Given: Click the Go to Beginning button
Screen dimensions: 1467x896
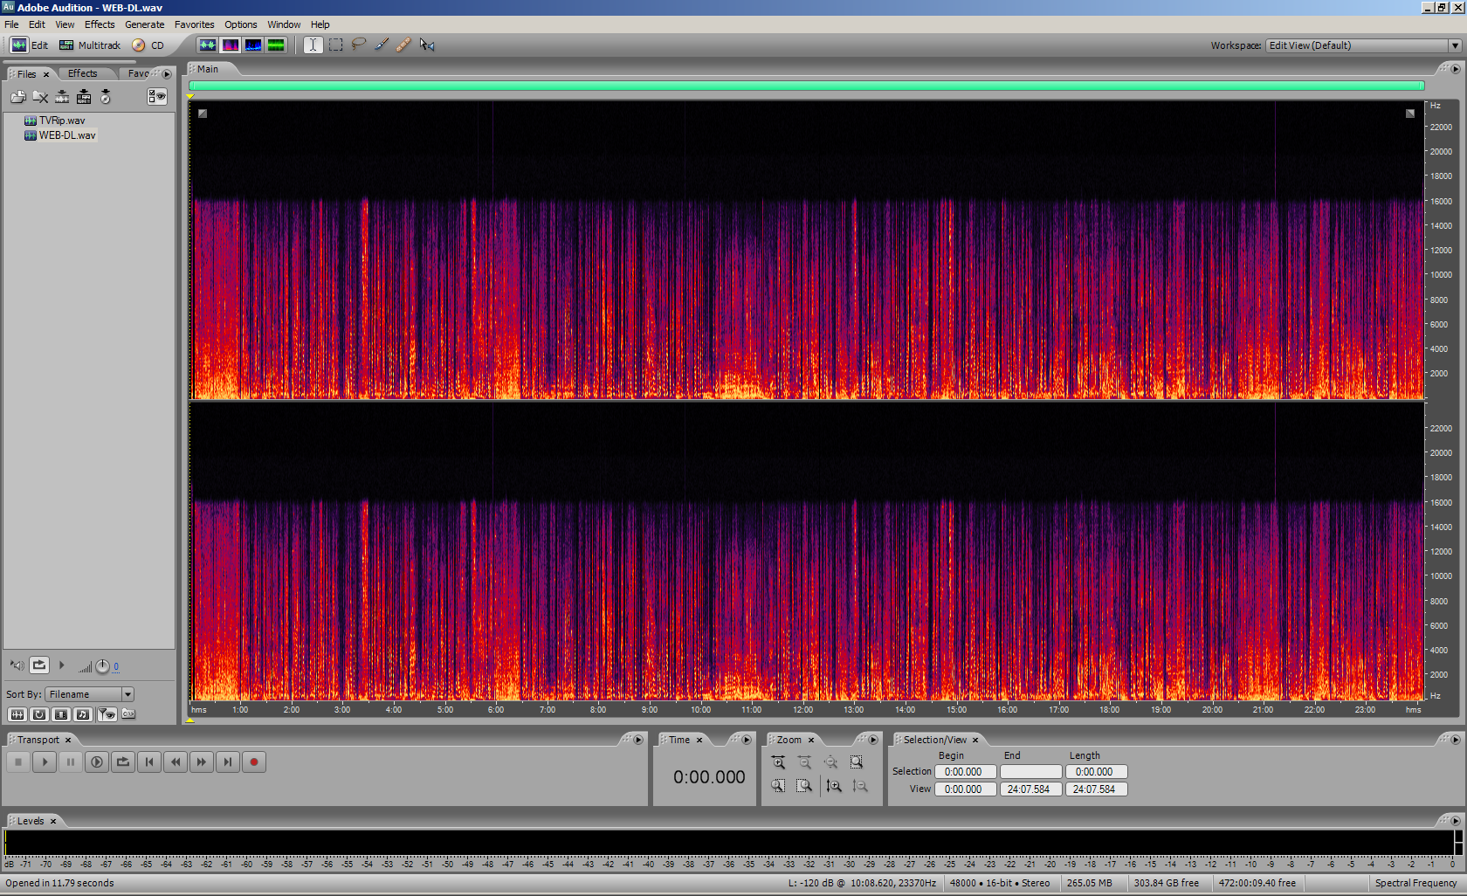Looking at the screenshot, I should [149, 762].
